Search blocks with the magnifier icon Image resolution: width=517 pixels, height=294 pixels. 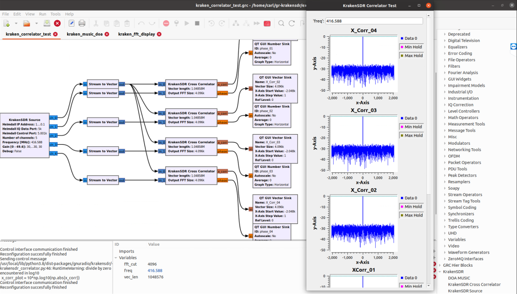coord(281,23)
